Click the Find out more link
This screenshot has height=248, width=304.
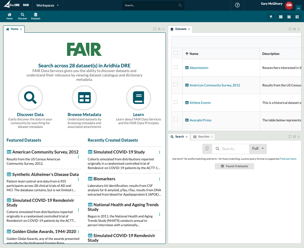(288, 159)
